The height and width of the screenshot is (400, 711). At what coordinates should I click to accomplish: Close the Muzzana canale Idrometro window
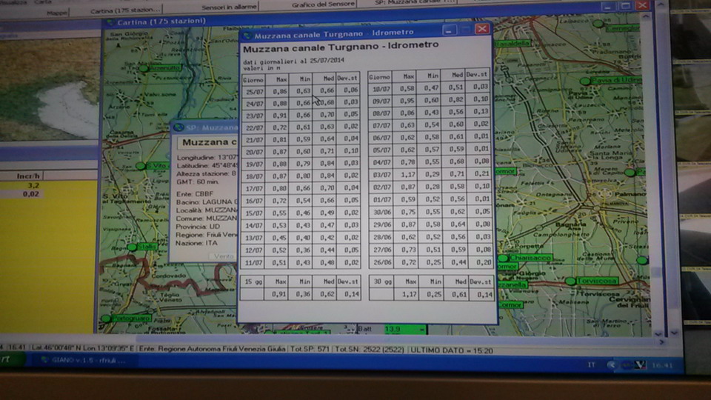482,30
